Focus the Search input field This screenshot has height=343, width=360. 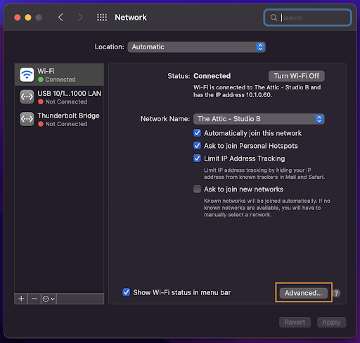pos(307,18)
